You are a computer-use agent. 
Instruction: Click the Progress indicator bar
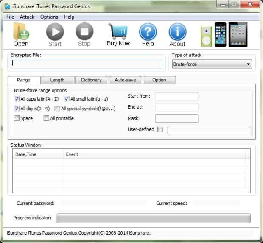(154, 218)
